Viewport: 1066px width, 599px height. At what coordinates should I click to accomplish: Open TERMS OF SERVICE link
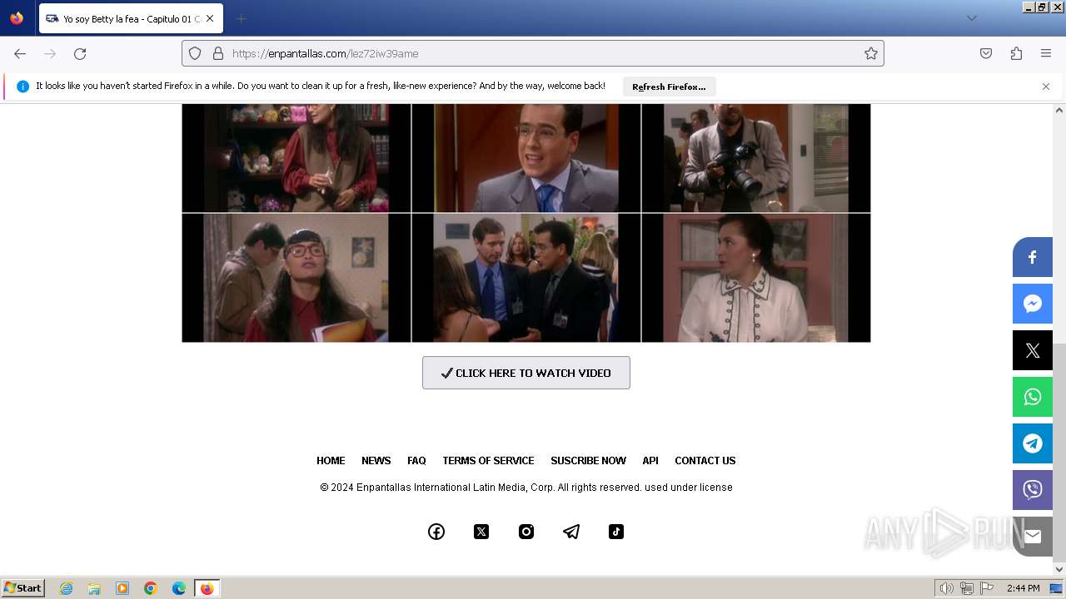click(x=488, y=461)
